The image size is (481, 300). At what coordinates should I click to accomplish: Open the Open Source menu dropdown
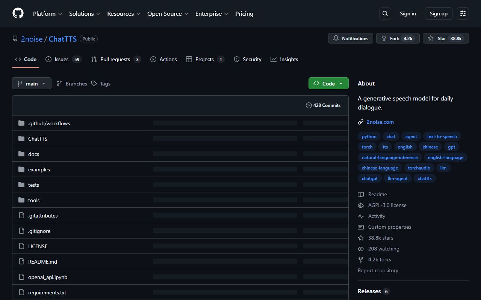pyautogui.click(x=168, y=13)
